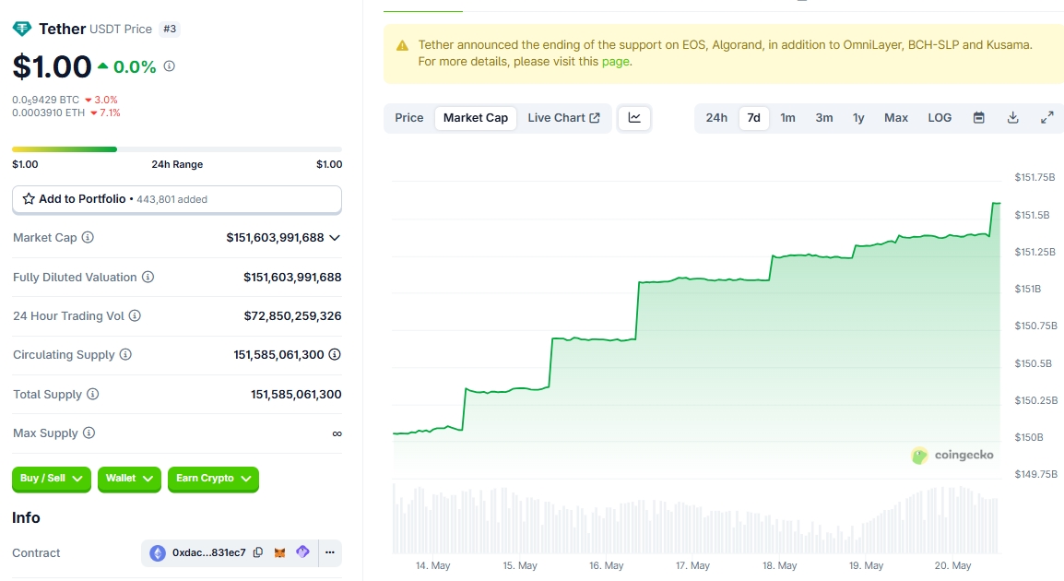
Task: Click the warning triangle in the announcement banner
Action: [x=402, y=45]
